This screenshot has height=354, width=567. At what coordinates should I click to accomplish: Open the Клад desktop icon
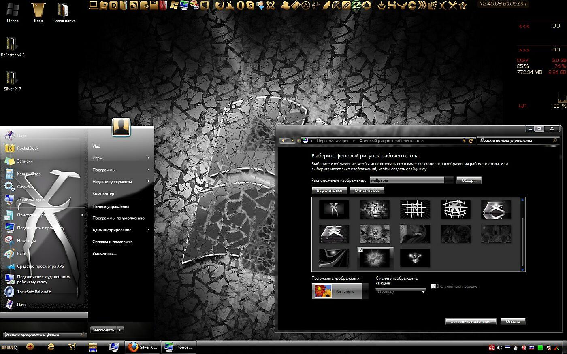tap(38, 13)
